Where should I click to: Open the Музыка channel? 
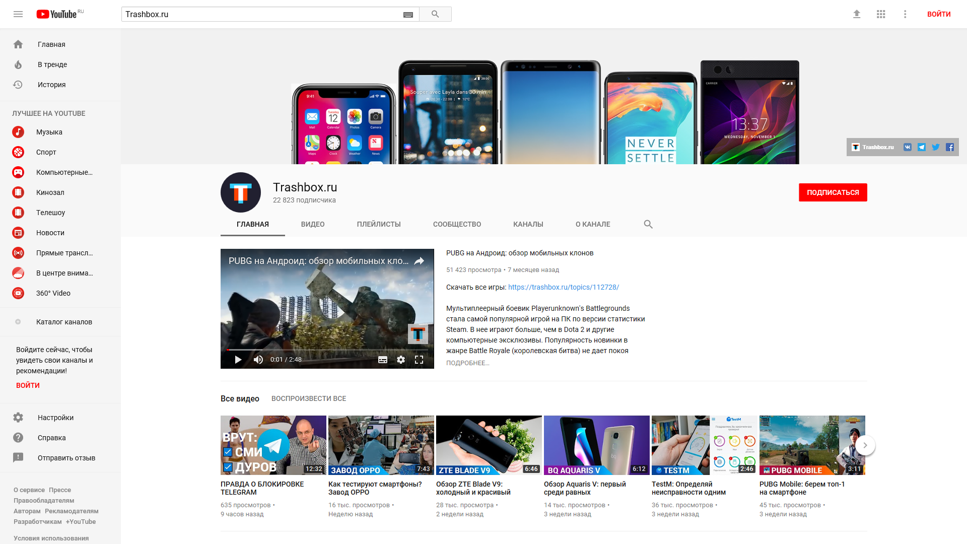pyautogui.click(x=60, y=132)
